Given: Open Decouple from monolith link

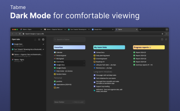Looking at the screenshot, I should pos(108,82).
